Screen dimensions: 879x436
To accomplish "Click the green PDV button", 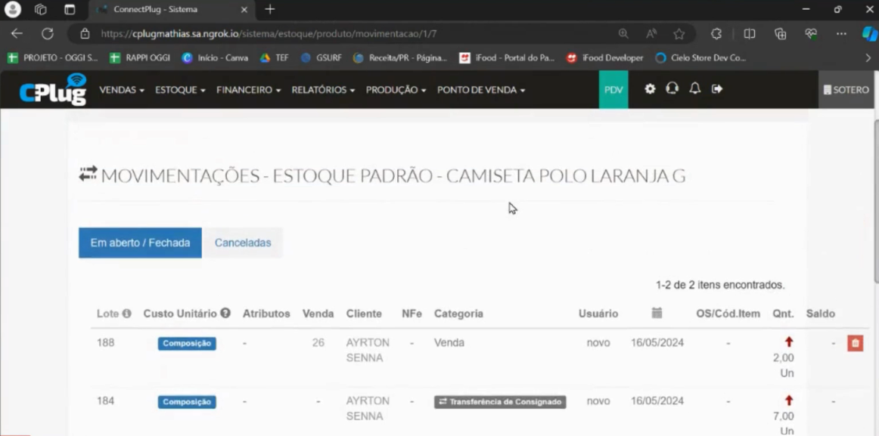I will pos(613,90).
